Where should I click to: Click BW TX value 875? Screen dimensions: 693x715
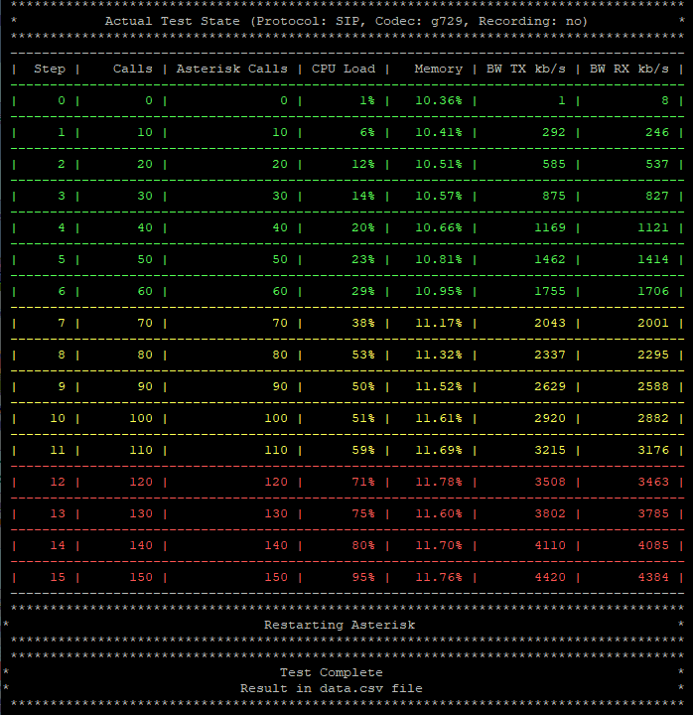point(554,196)
